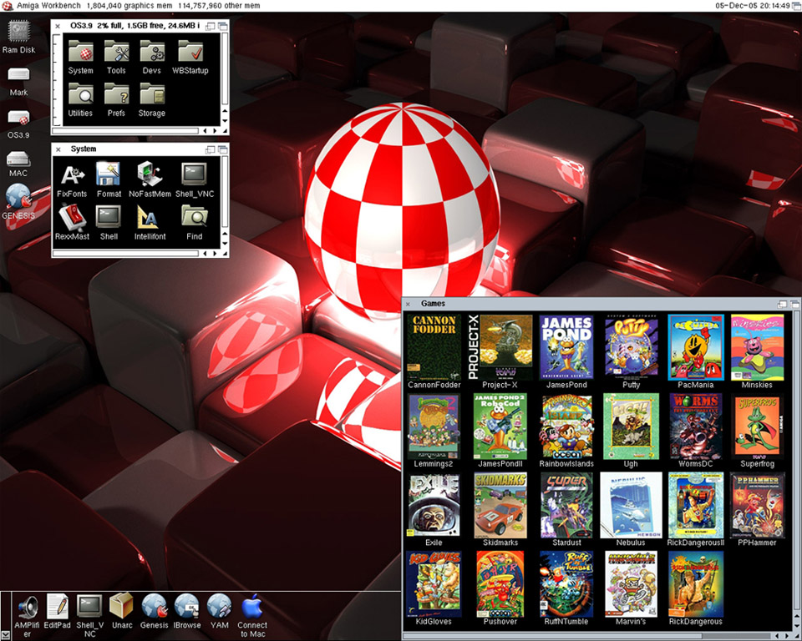Select the Exile game cover

tap(434, 505)
